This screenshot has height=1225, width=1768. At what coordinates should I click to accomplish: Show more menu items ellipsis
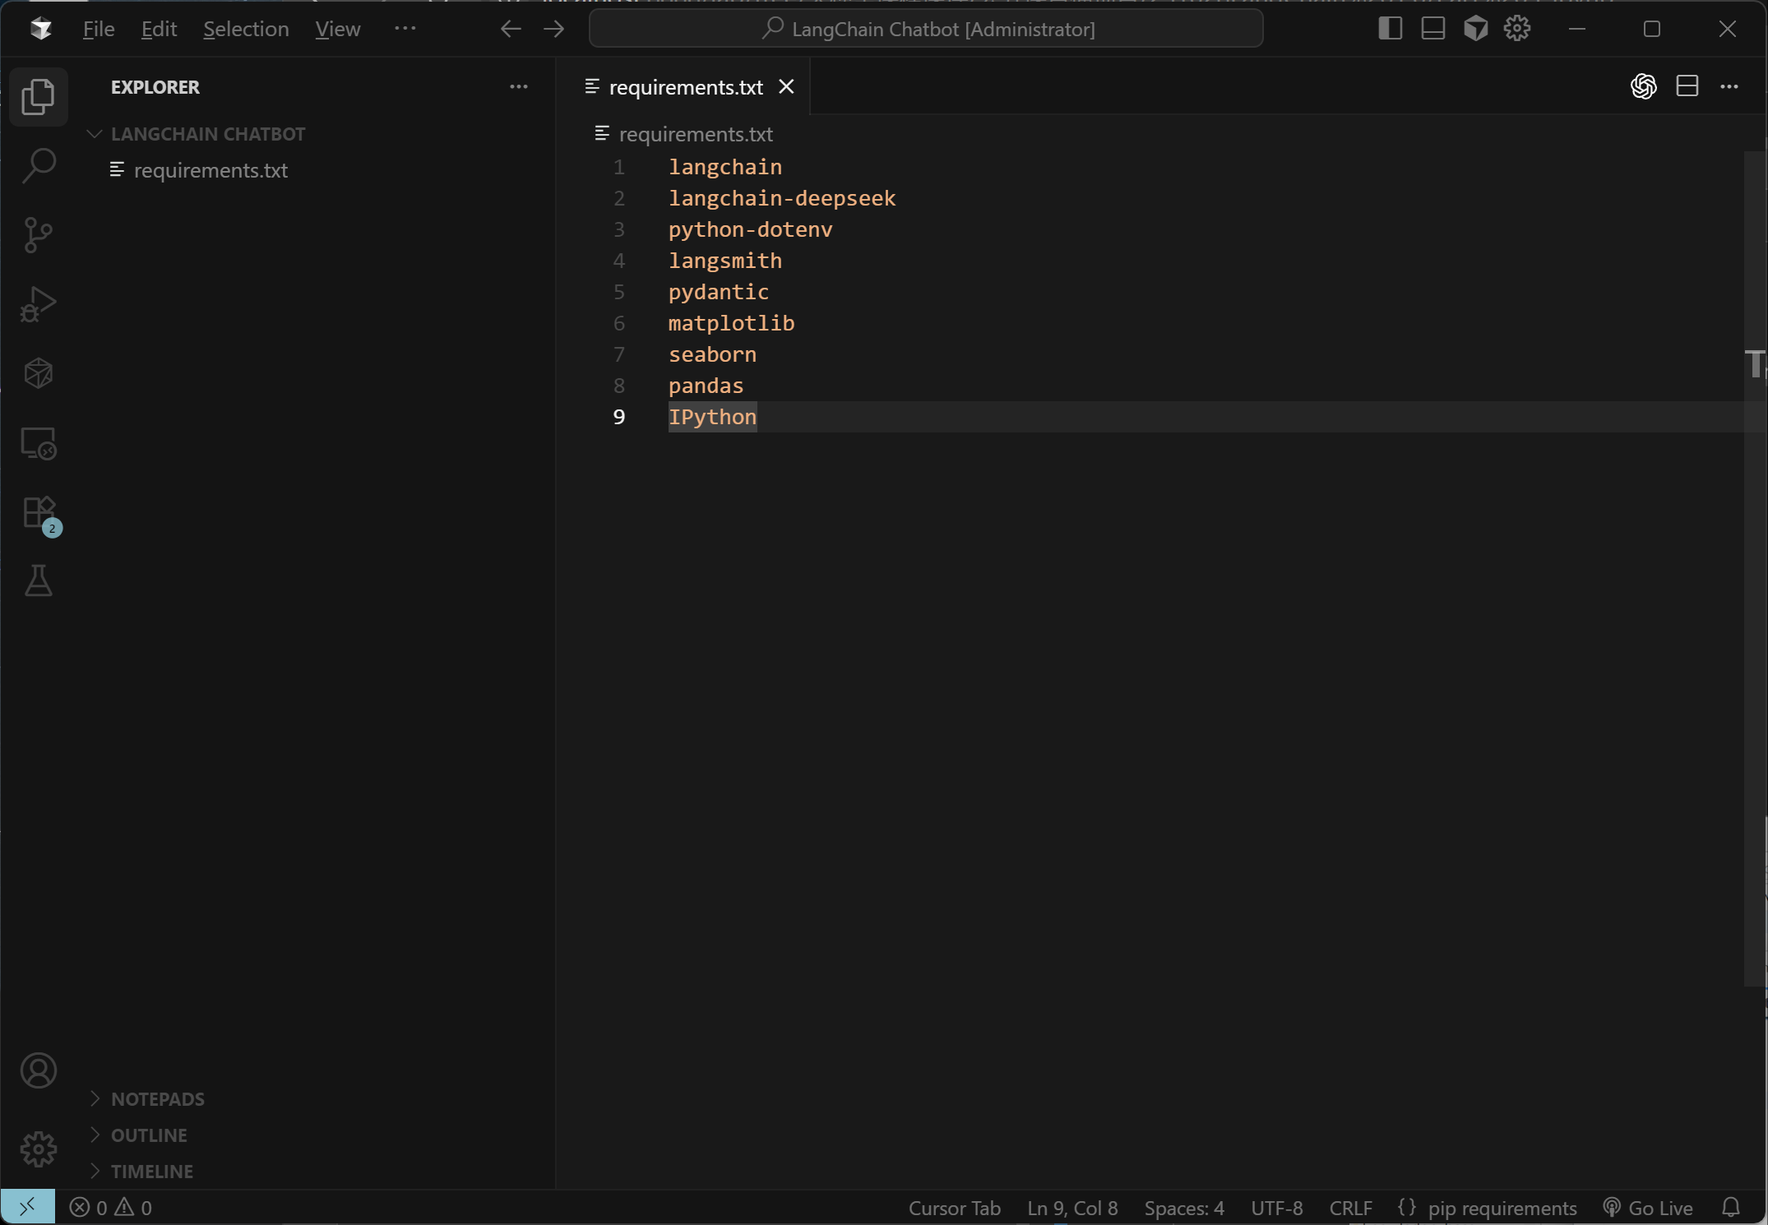click(405, 29)
